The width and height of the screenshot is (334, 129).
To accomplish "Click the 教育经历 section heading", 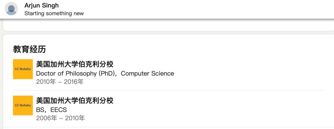I will coord(29,49).
